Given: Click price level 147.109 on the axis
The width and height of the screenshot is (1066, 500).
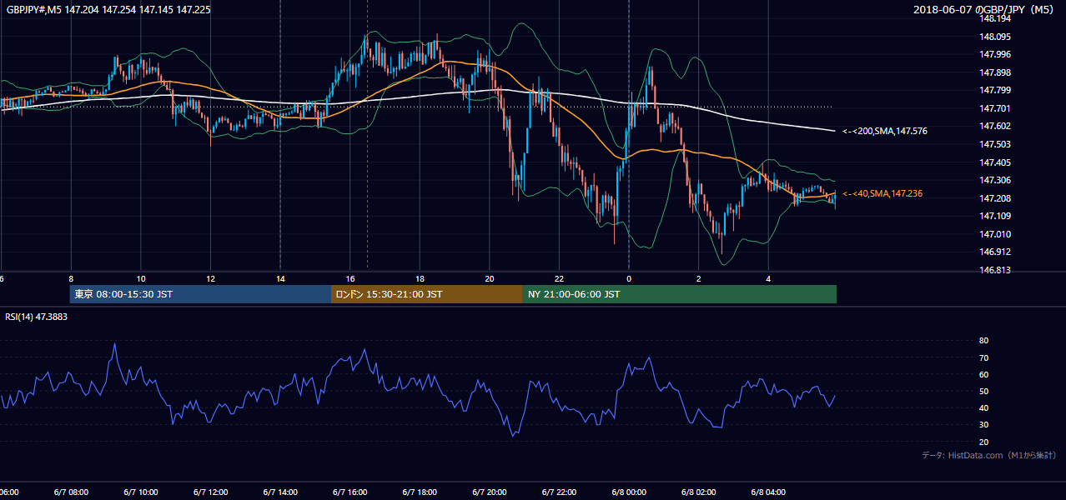Looking at the screenshot, I should click(x=994, y=216).
